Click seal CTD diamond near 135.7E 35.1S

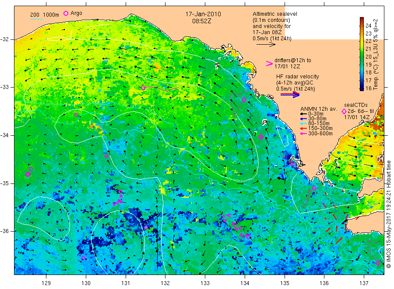click(314, 188)
